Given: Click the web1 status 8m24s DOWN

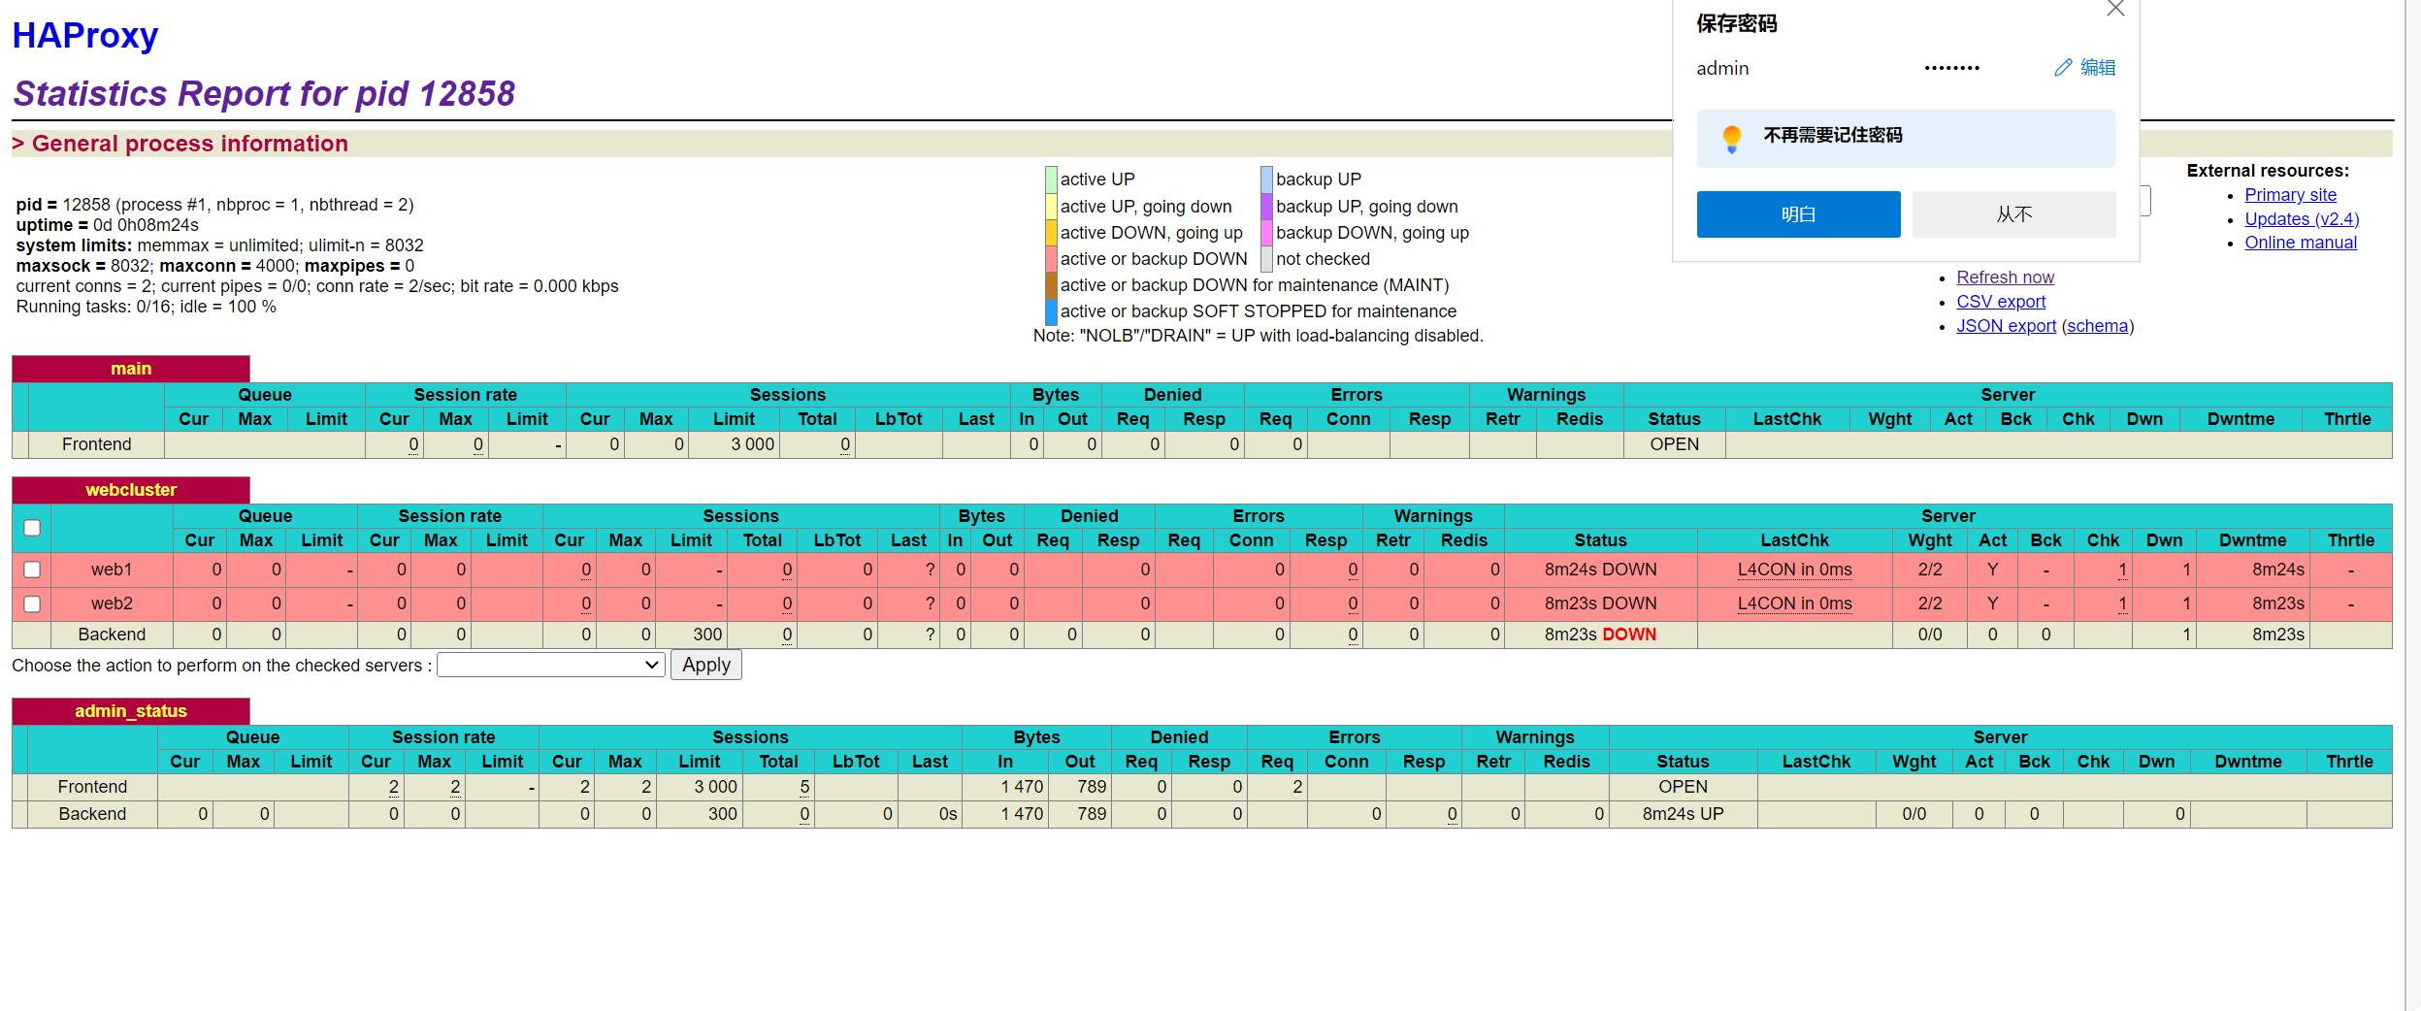Looking at the screenshot, I should (1600, 570).
